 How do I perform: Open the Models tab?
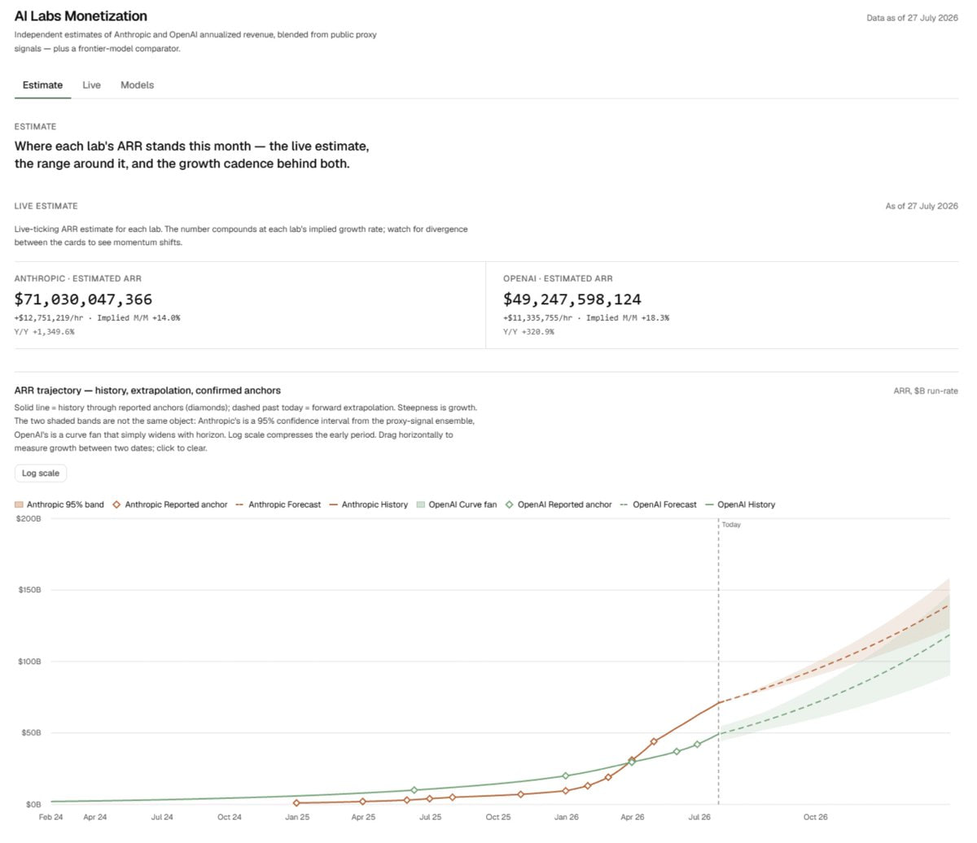tap(137, 85)
